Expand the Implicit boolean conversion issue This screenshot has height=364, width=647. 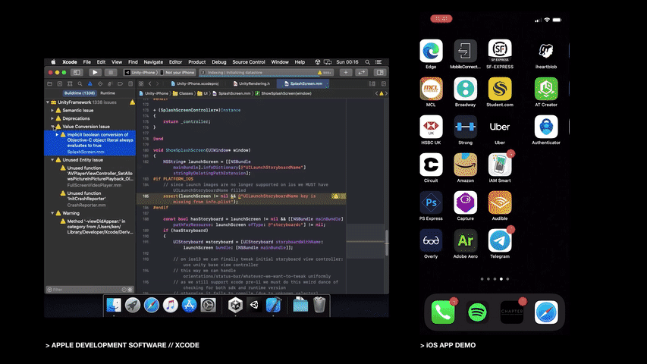tap(57, 134)
